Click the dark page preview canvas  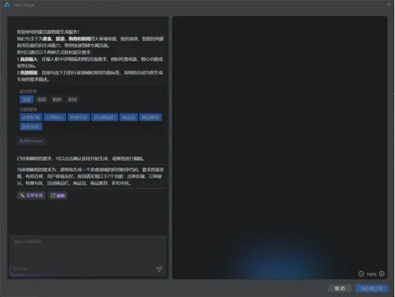(x=280, y=148)
